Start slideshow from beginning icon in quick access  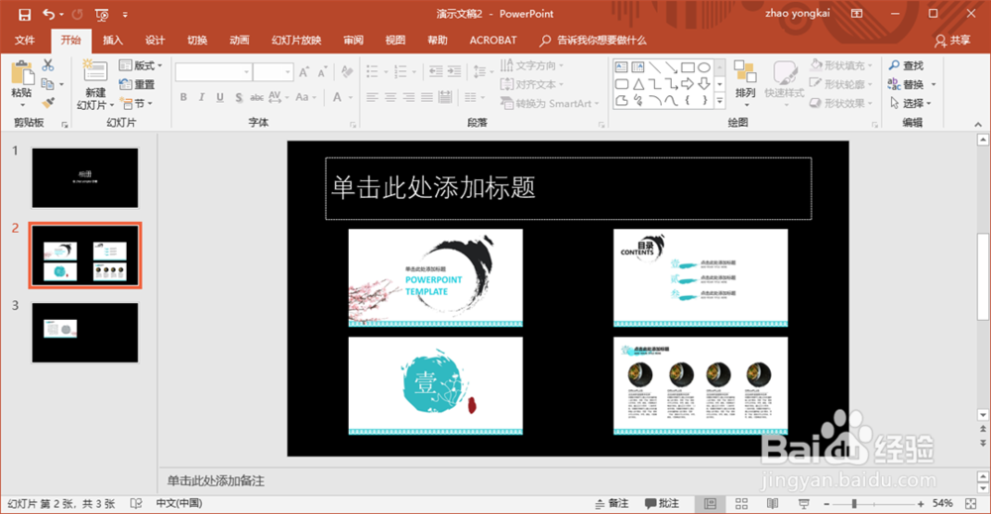[101, 14]
